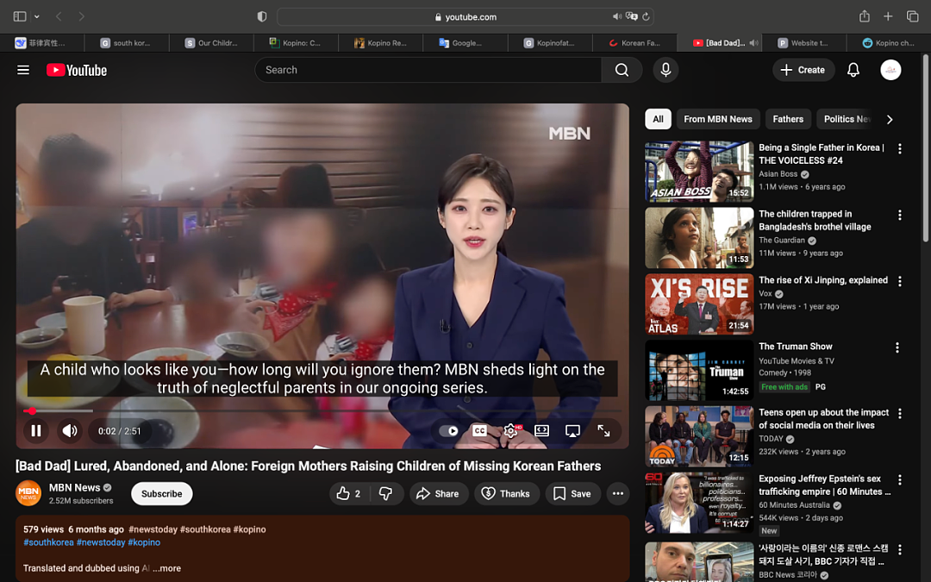The width and height of the screenshot is (931, 582).
Task: Open options for BBC News Korea video
Action: tap(899, 549)
